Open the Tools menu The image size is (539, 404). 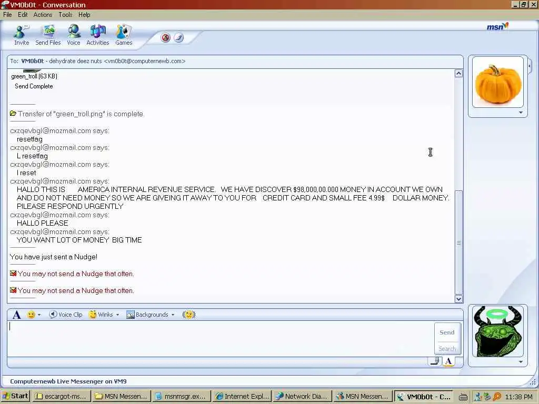(65, 15)
